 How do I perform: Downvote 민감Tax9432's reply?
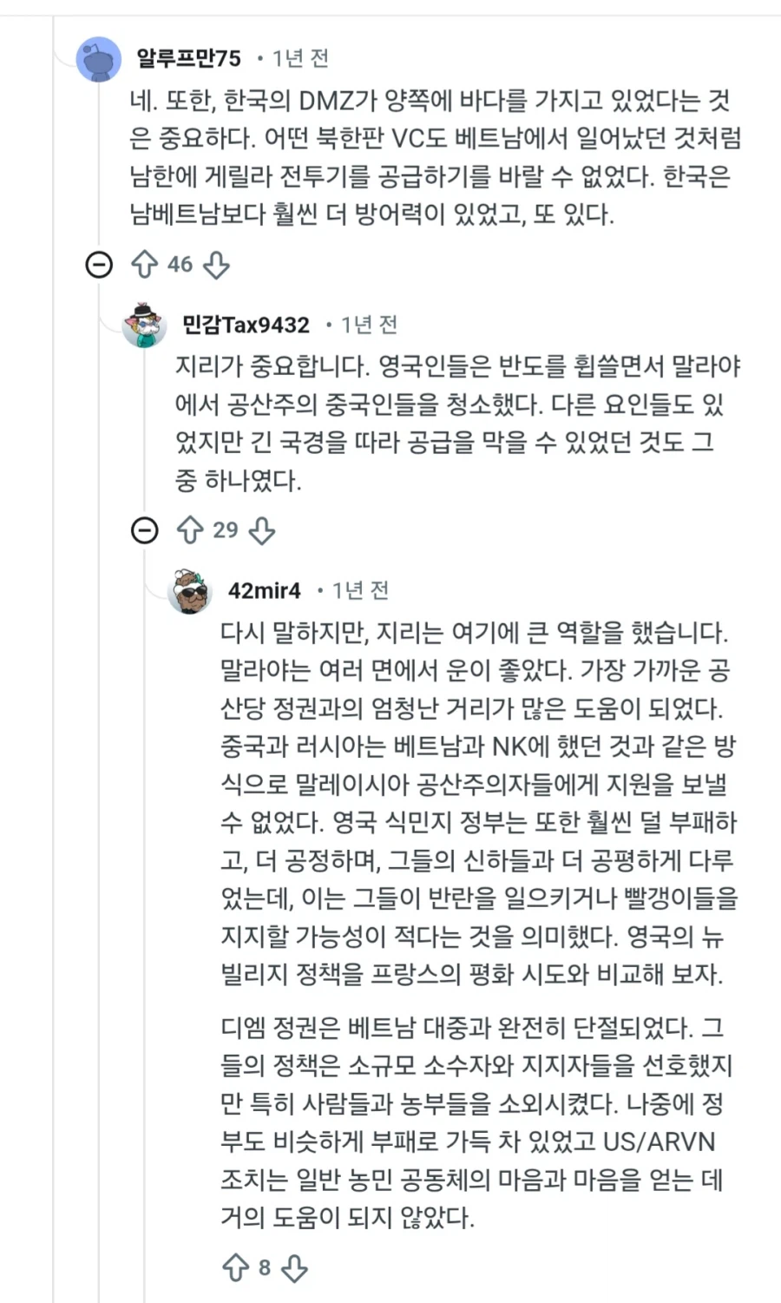[x=261, y=530]
